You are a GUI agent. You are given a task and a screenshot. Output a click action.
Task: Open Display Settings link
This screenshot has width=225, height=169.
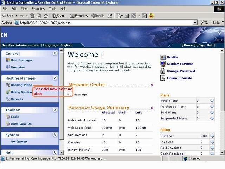click(180, 64)
